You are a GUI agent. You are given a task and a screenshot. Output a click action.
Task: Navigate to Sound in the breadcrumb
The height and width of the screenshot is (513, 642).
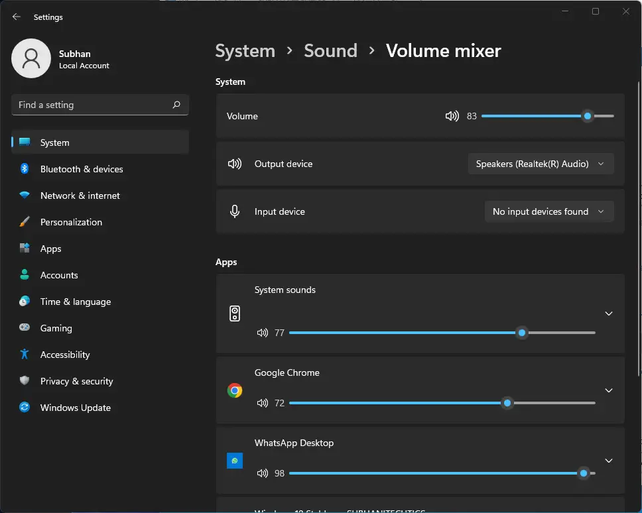pos(330,51)
